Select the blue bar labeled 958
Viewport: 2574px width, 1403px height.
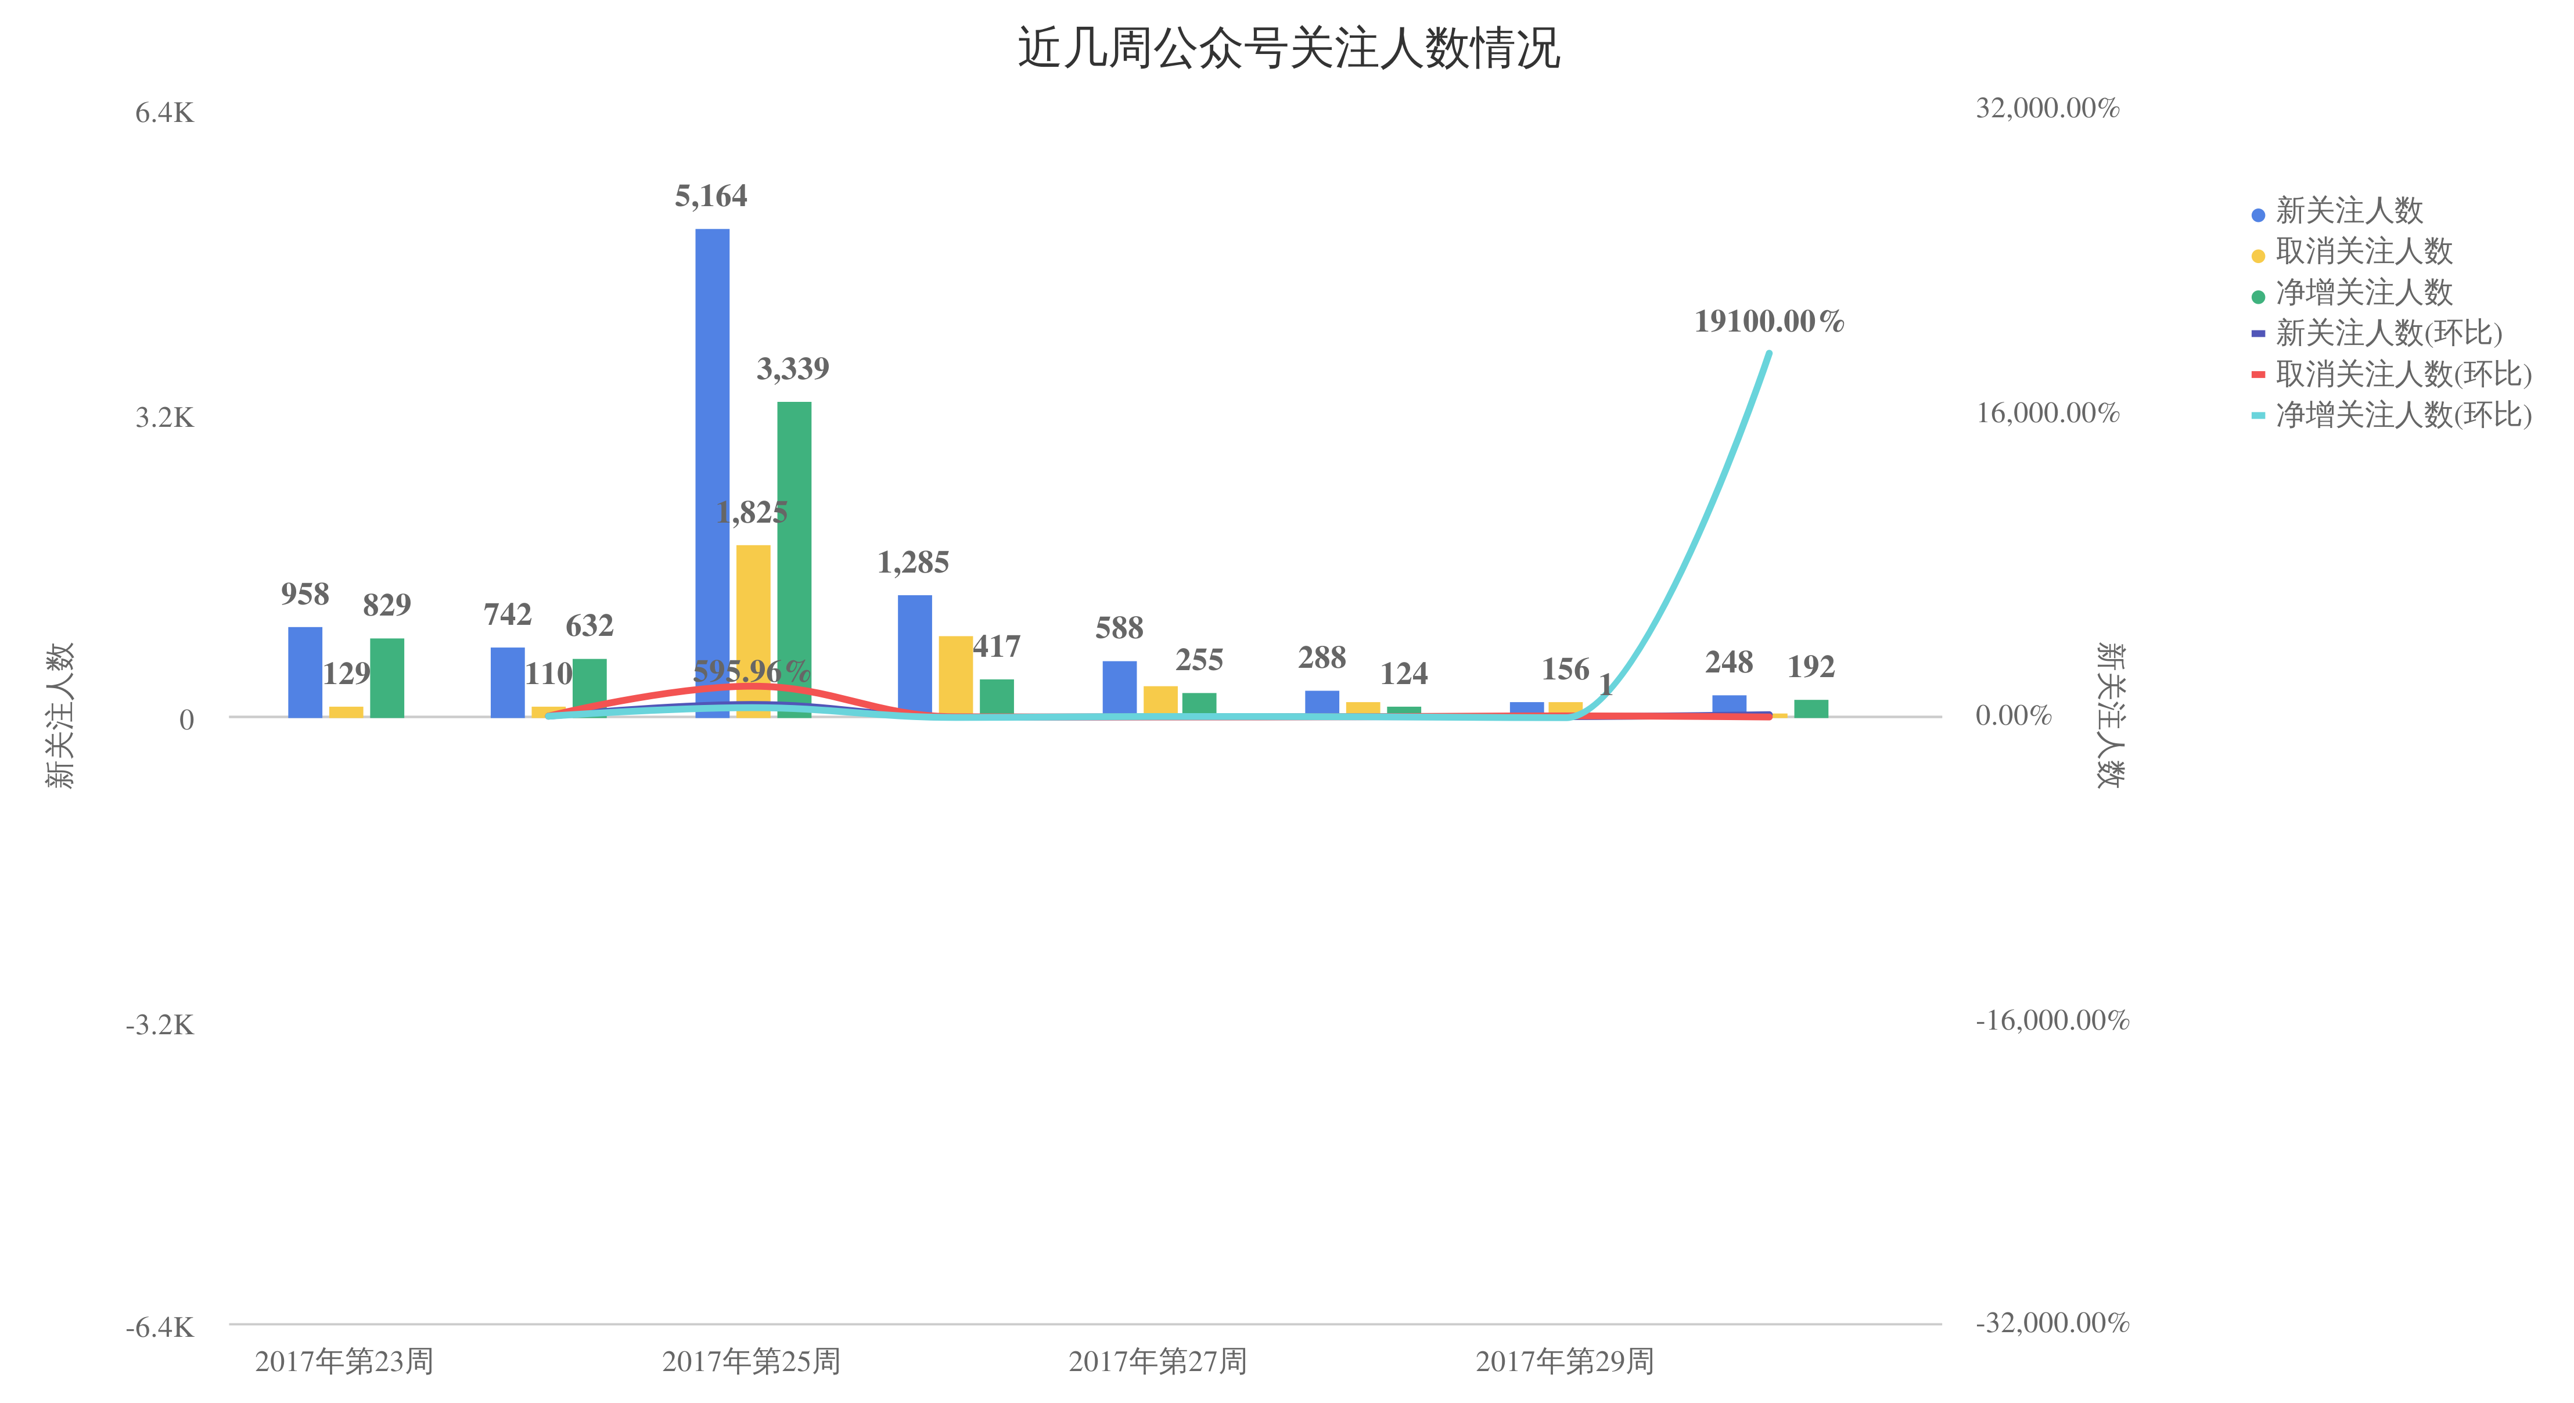click(x=305, y=671)
